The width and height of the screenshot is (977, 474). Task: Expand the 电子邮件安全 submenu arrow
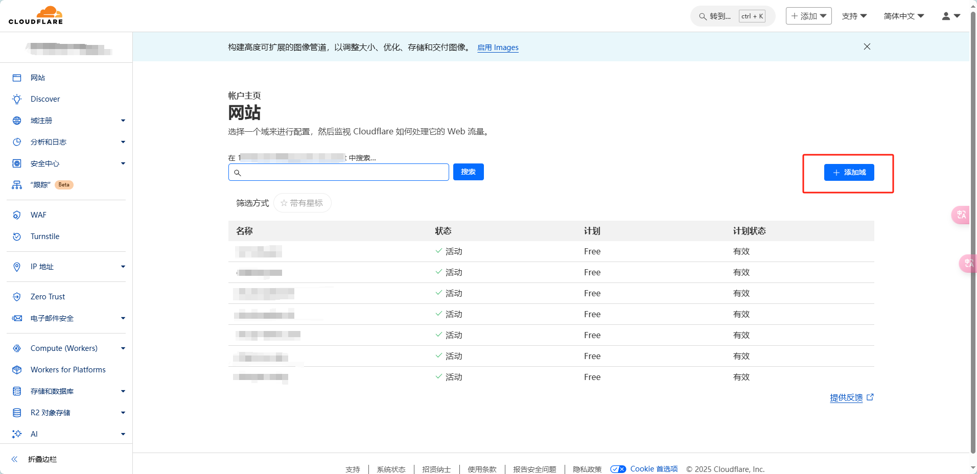(123, 318)
